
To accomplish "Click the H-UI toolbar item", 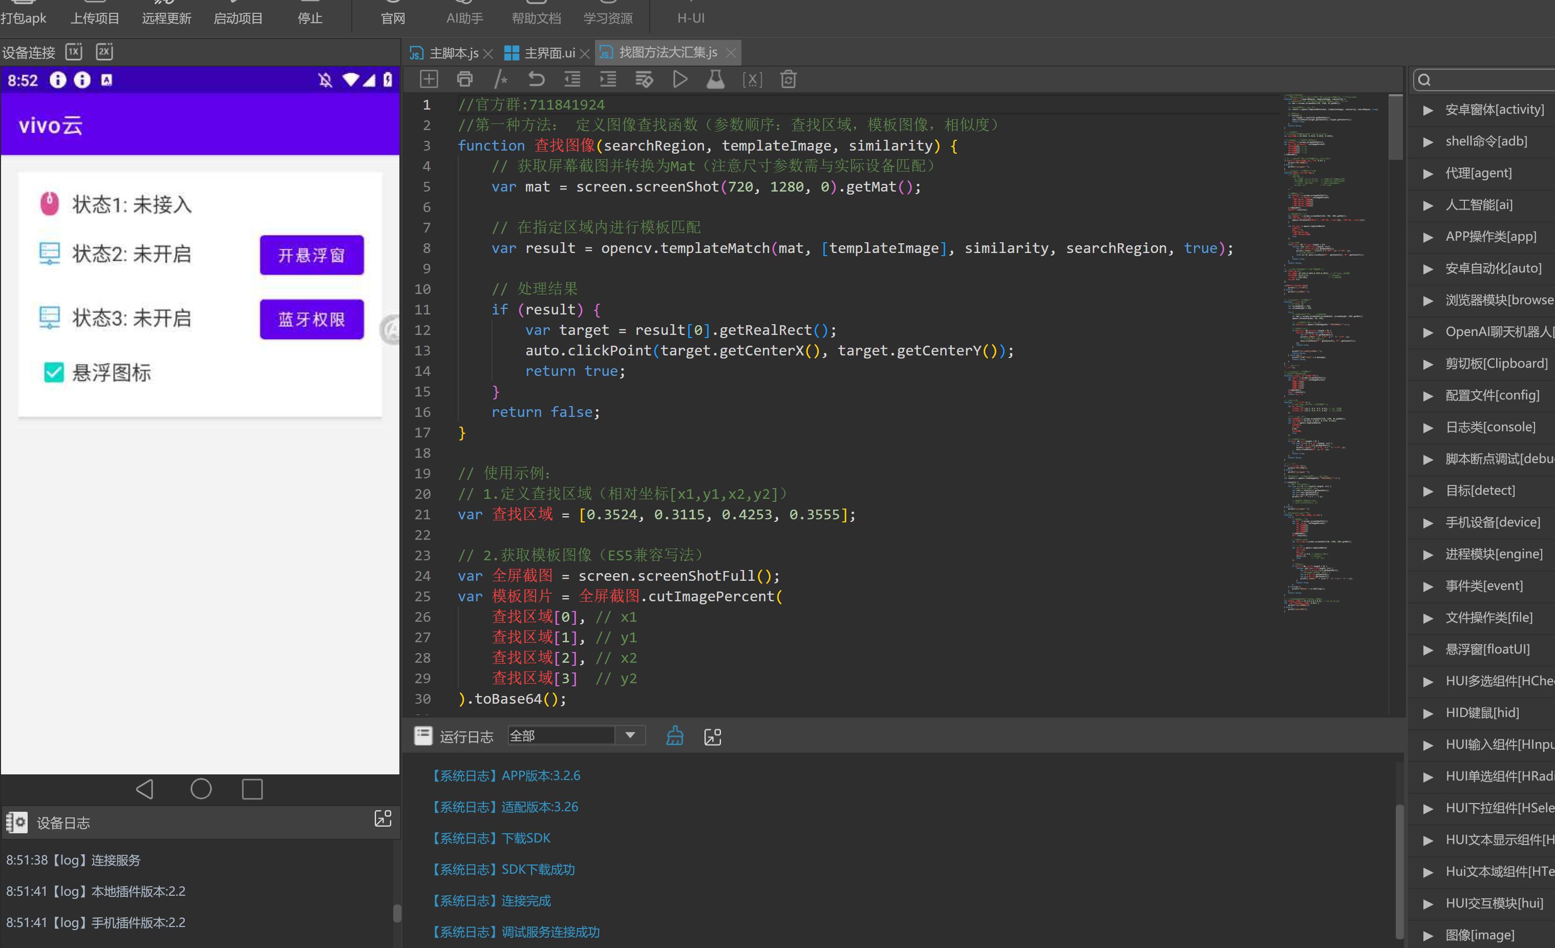I will point(690,18).
